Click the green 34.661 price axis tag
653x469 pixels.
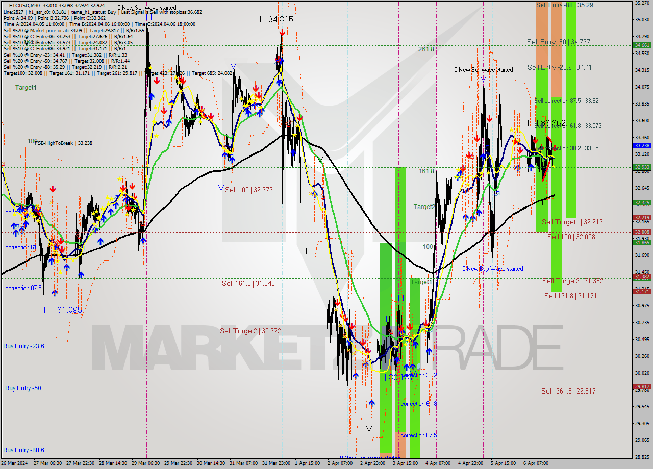(642, 45)
